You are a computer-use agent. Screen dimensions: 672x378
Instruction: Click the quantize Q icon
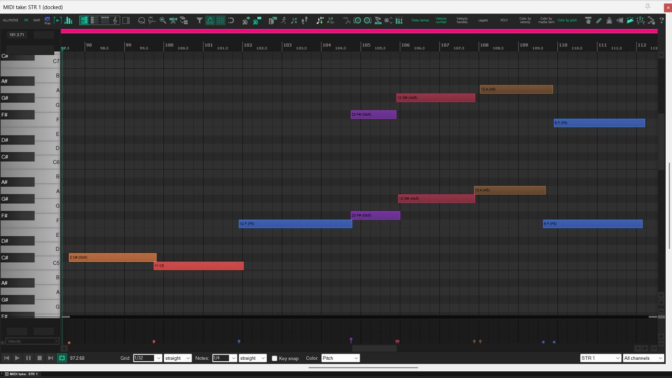pos(142,20)
